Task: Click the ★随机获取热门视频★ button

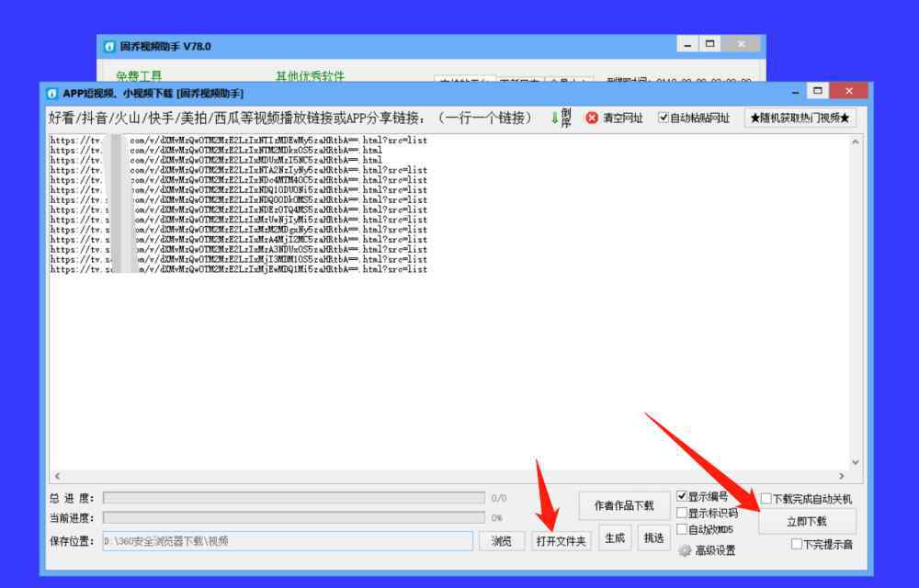Action: pyautogui.click(x=800, y=118)
